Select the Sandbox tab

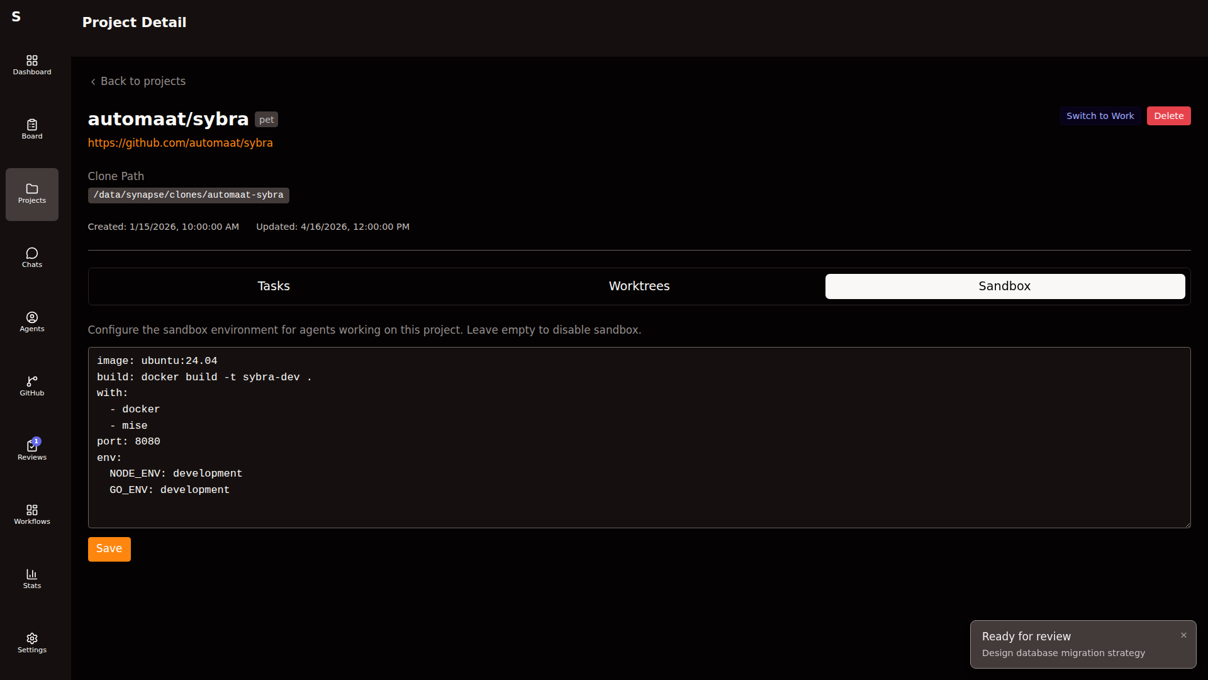click(x=1004, y=286)
